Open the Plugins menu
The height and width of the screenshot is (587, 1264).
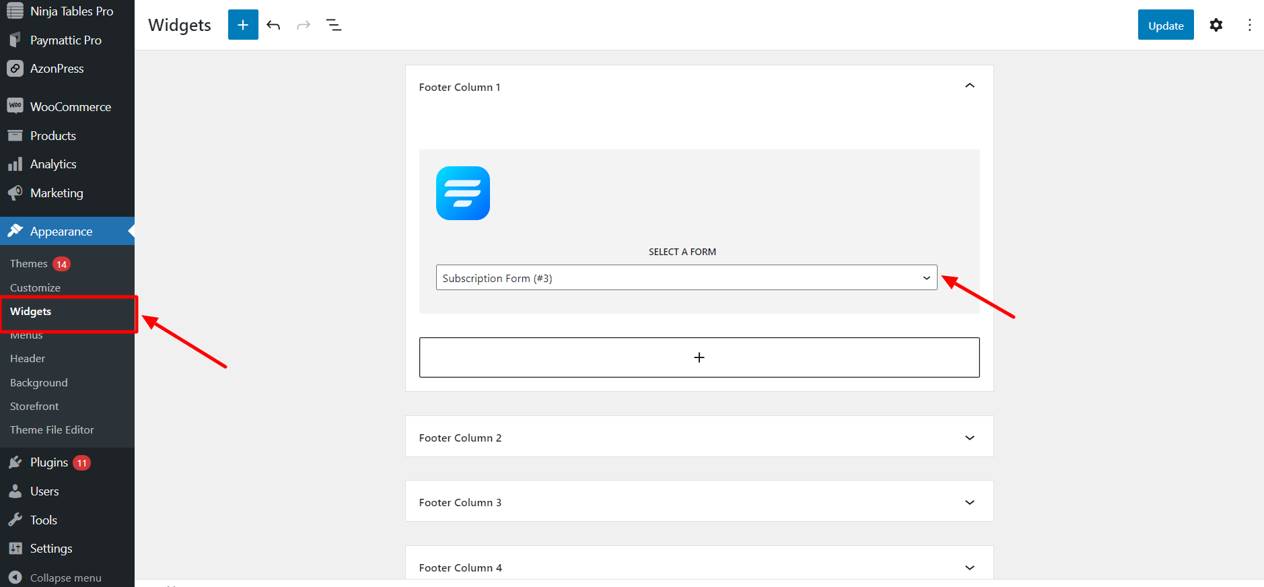(49, 462)
